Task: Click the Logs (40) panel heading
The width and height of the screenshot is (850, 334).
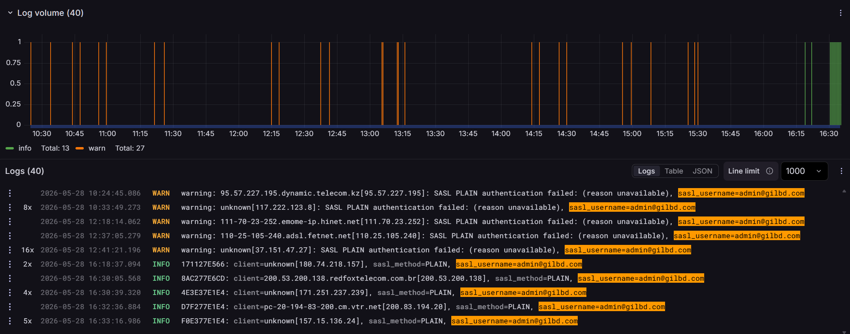Action: tap(25, 171)
